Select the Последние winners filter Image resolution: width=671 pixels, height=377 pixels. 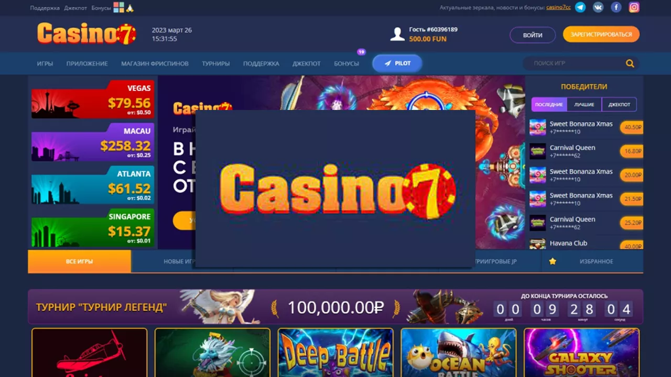[x=549, y=104]
